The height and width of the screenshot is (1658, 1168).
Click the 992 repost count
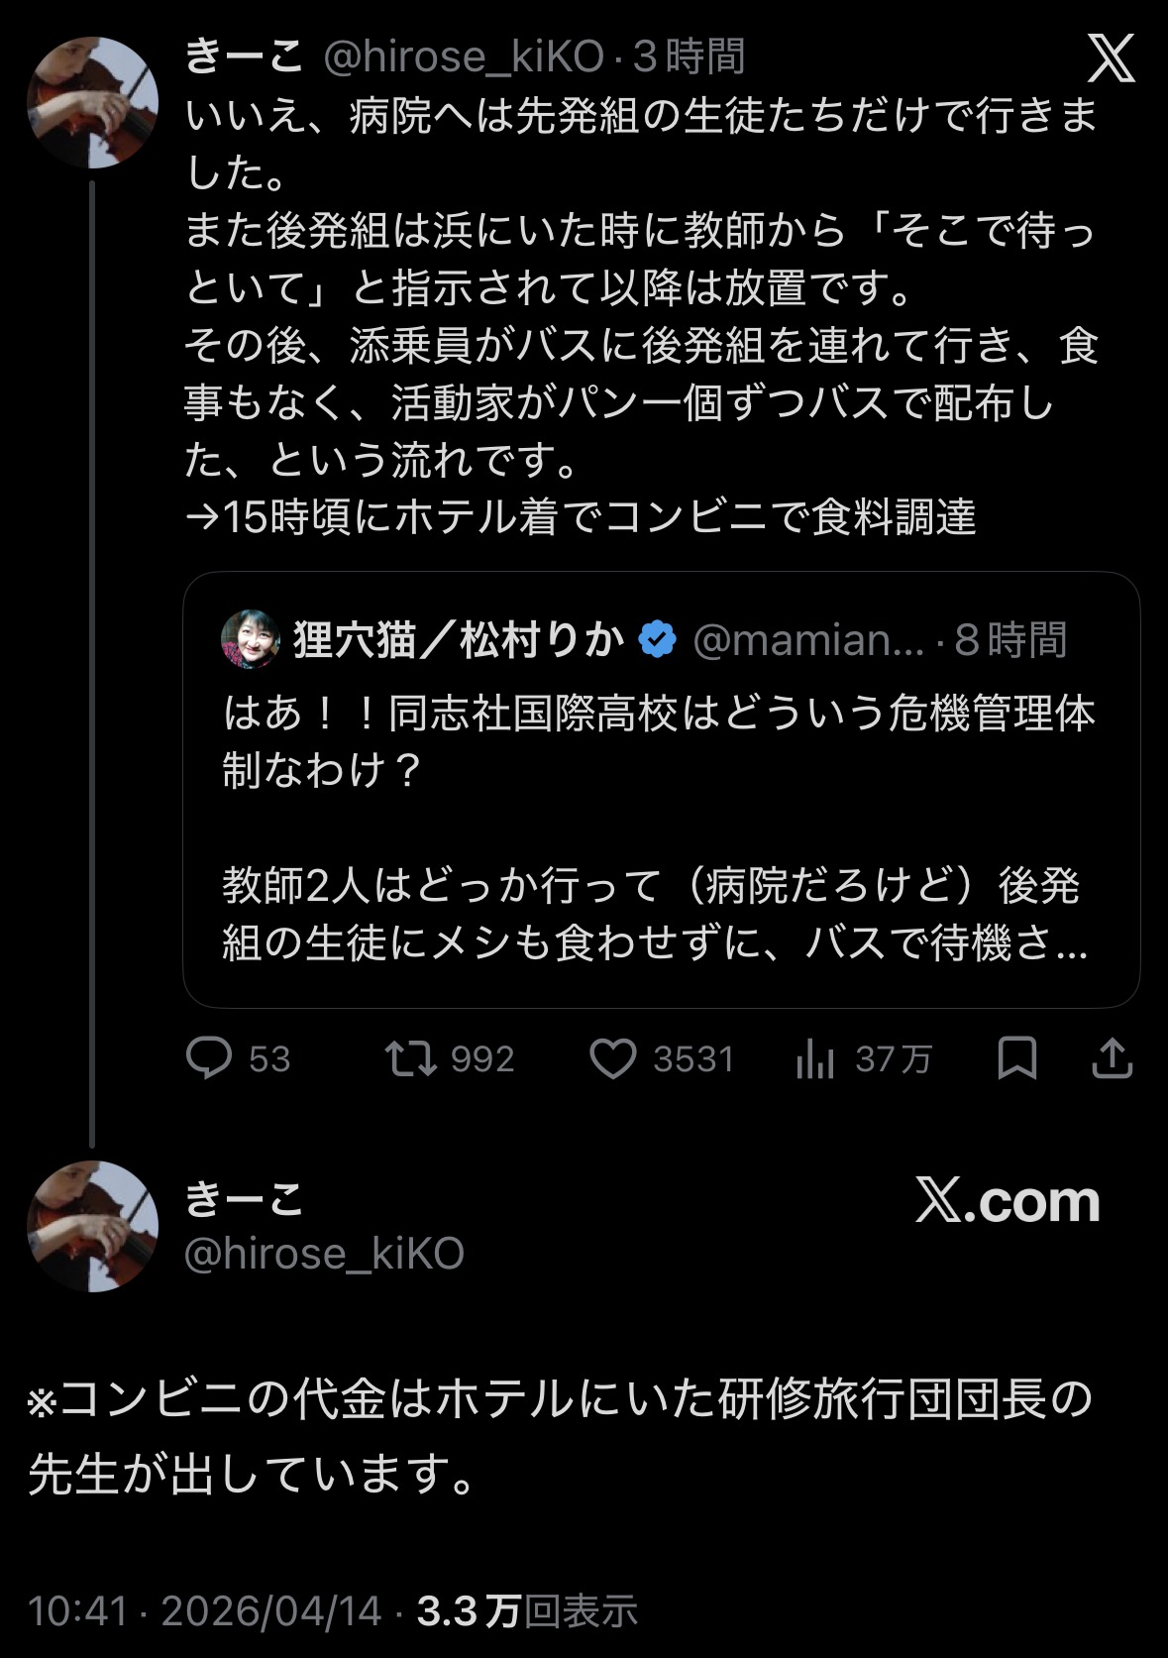(x=482, y=1059)
